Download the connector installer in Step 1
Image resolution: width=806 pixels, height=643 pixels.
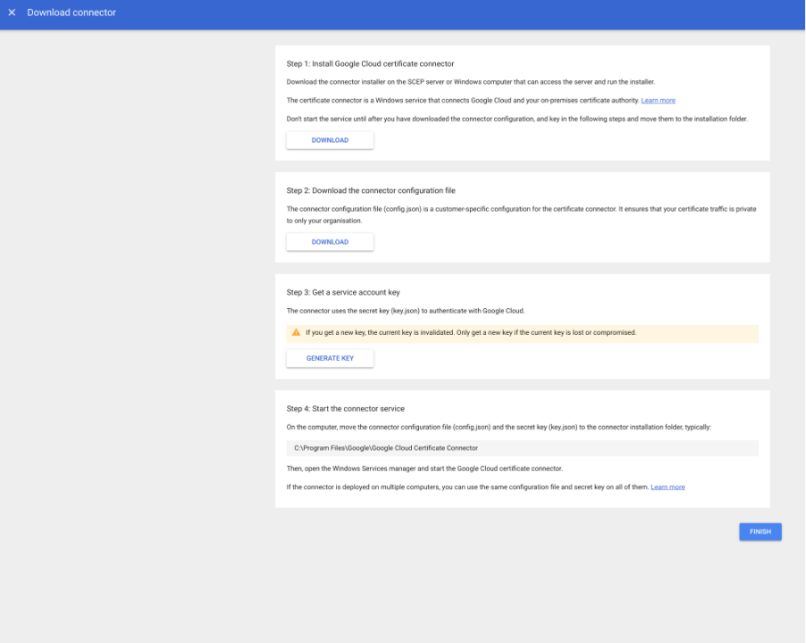pos(329,141)
